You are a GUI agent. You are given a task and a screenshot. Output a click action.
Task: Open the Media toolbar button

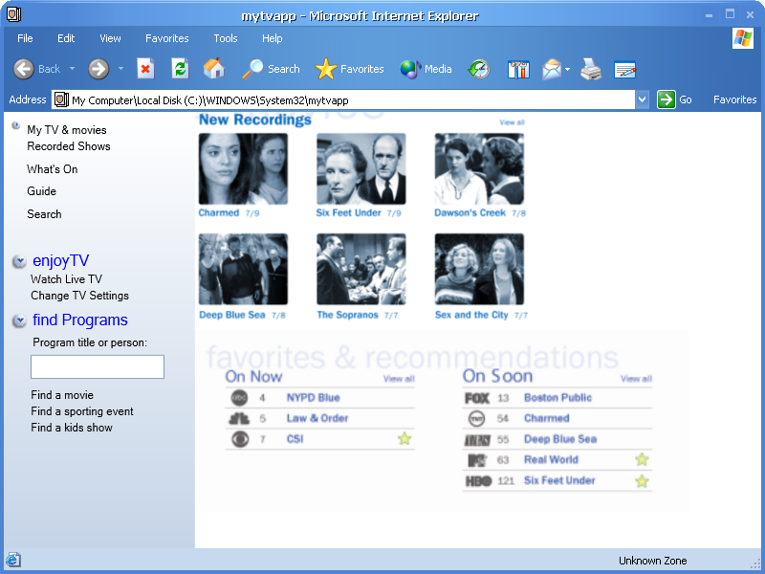click(x=426, y=69)
